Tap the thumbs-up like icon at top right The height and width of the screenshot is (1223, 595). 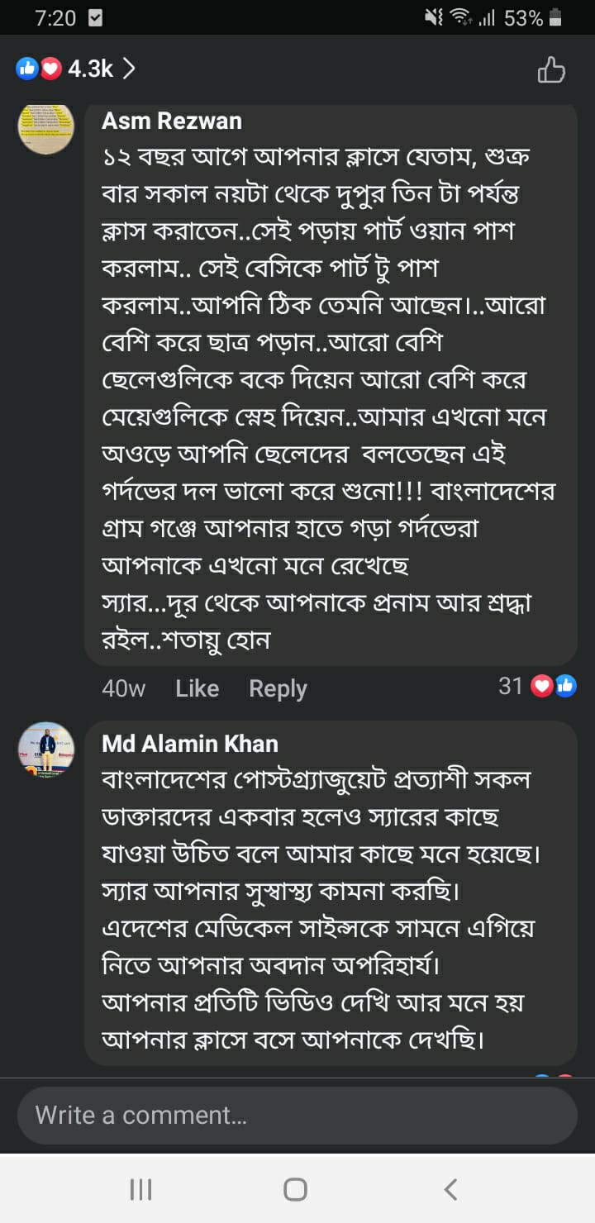click(551, 70)
